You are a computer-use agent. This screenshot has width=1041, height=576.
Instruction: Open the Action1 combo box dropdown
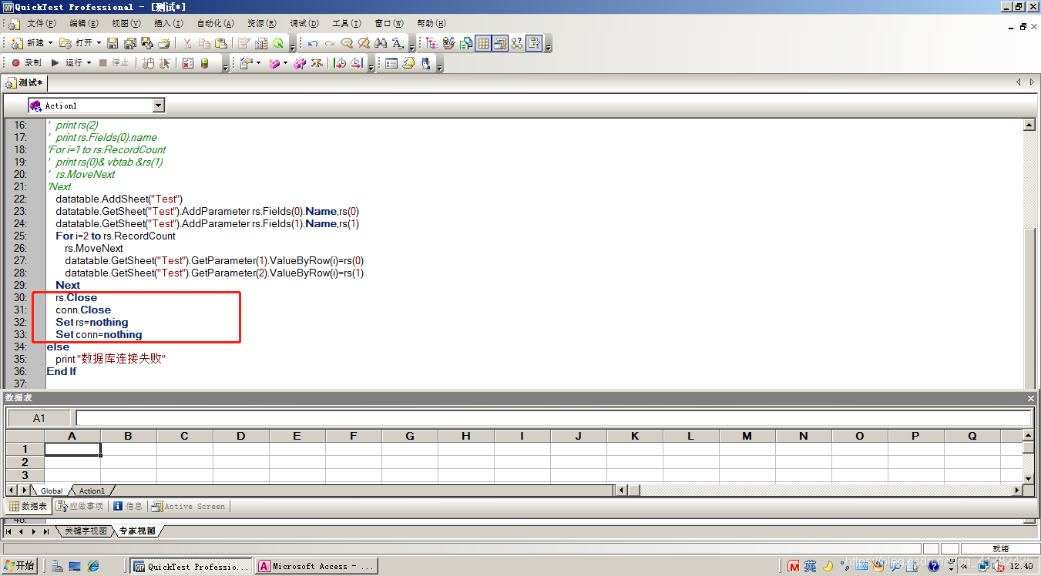click(159, 105)
